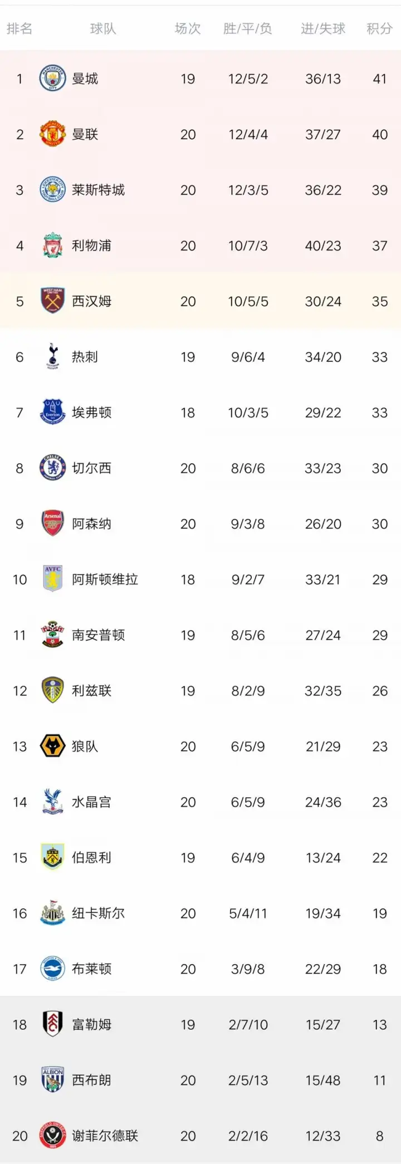Select the Liverpool crest icon
This screenshot has height=1164, width=401.
[x=53, y=245]
